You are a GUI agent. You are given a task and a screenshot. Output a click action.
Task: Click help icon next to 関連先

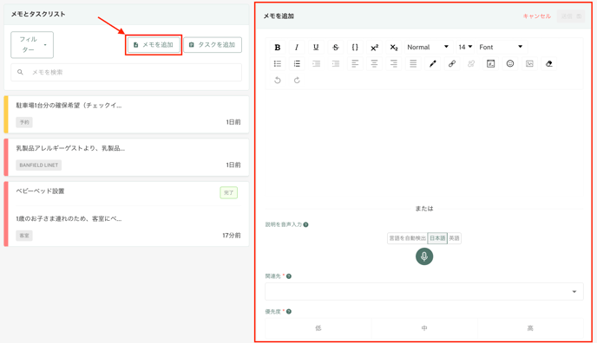coord(289,276)
